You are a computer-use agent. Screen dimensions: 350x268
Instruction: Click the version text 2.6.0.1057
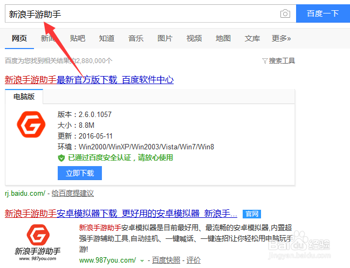pyautogui.click(x=95, y=114)
